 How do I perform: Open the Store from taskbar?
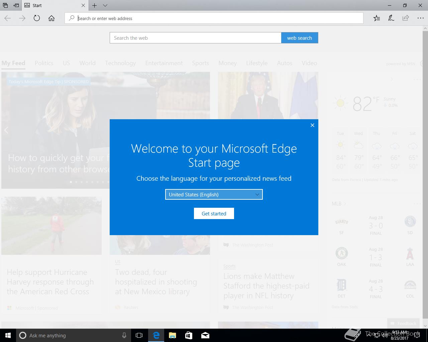click(x=189, y=335)
